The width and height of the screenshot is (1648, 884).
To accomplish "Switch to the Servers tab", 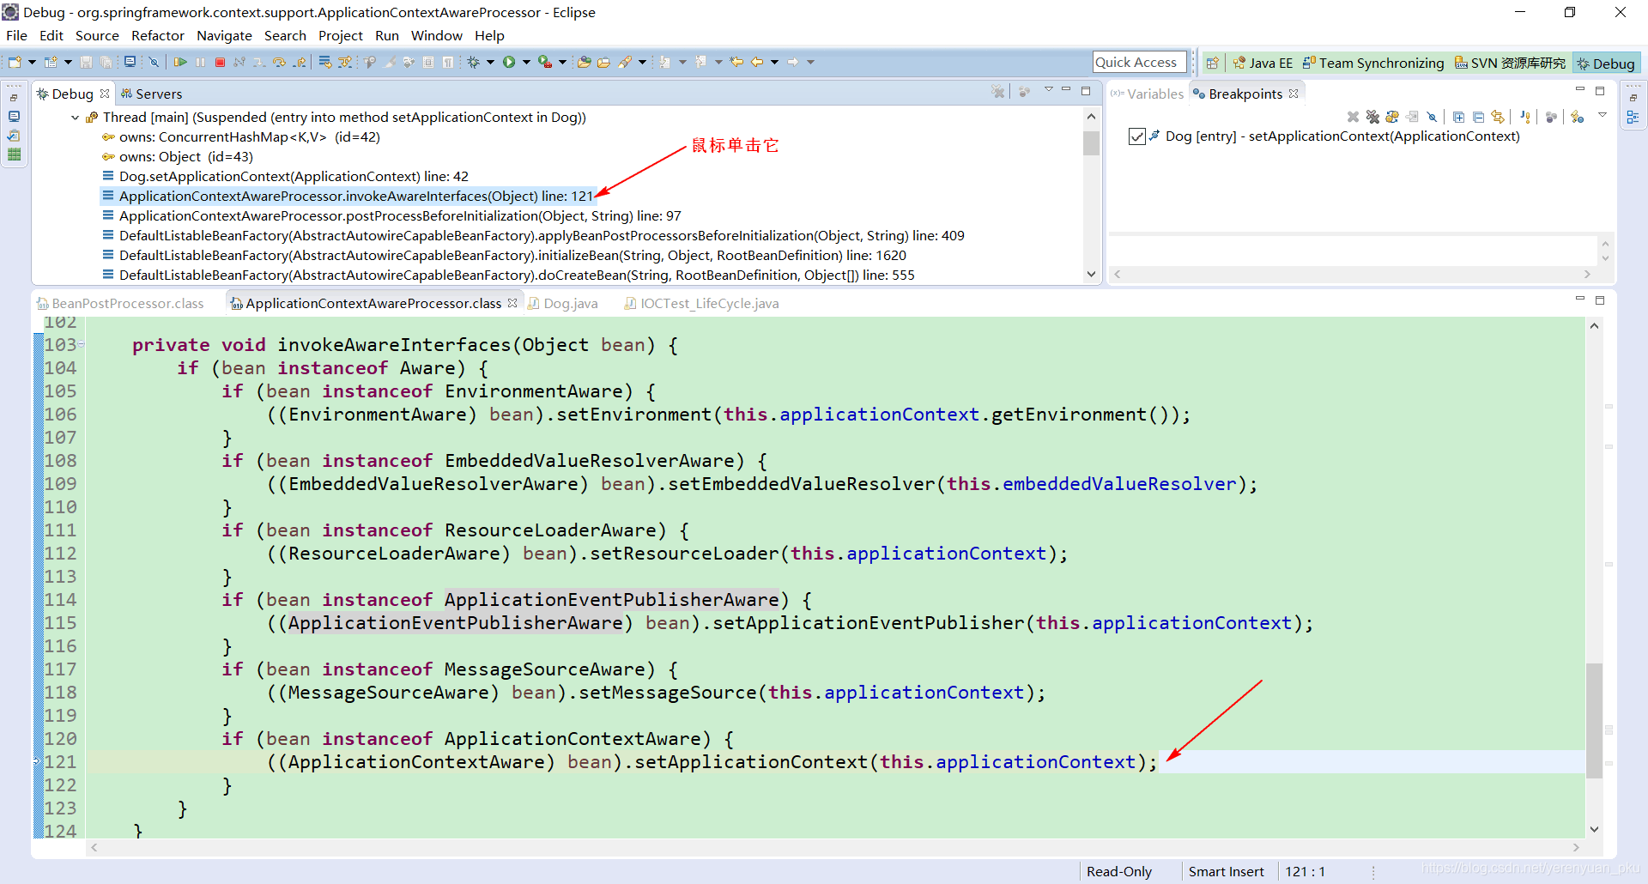I will 152,94.
